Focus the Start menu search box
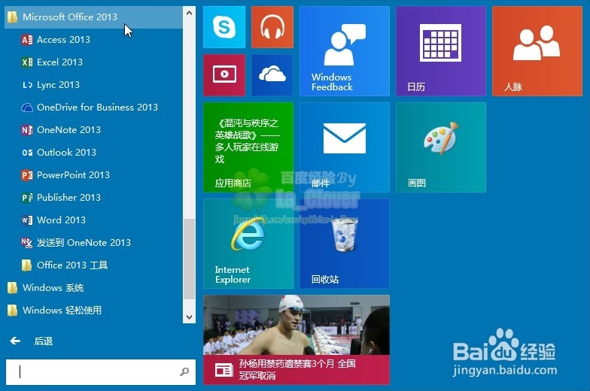Image resolution: width=590 pixels, height=391 pixels. 101,371
